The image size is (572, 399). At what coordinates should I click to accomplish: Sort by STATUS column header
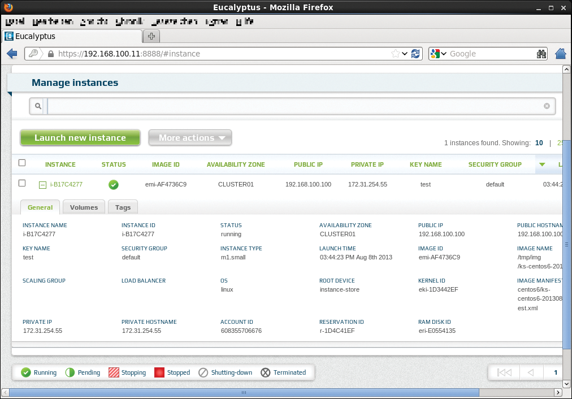[x=114, y=164]
